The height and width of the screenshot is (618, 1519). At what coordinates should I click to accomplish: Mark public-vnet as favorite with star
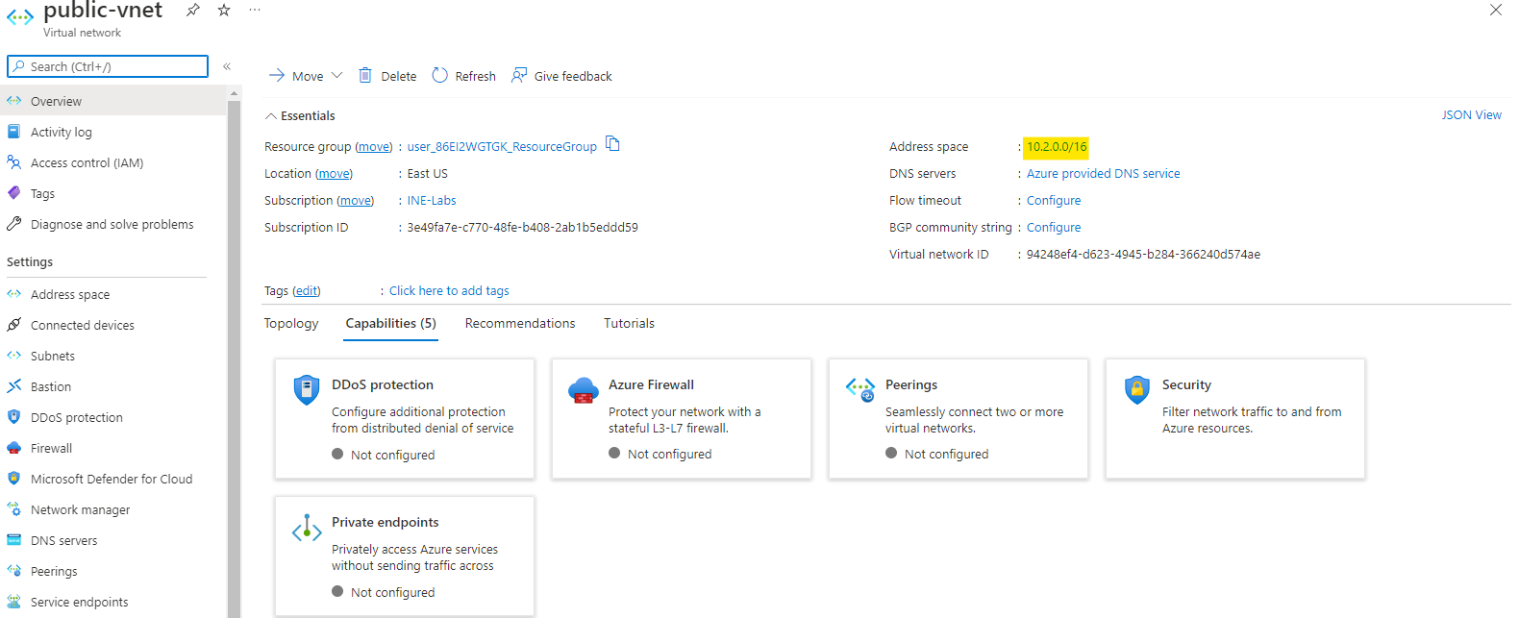[x=224, y=10]
